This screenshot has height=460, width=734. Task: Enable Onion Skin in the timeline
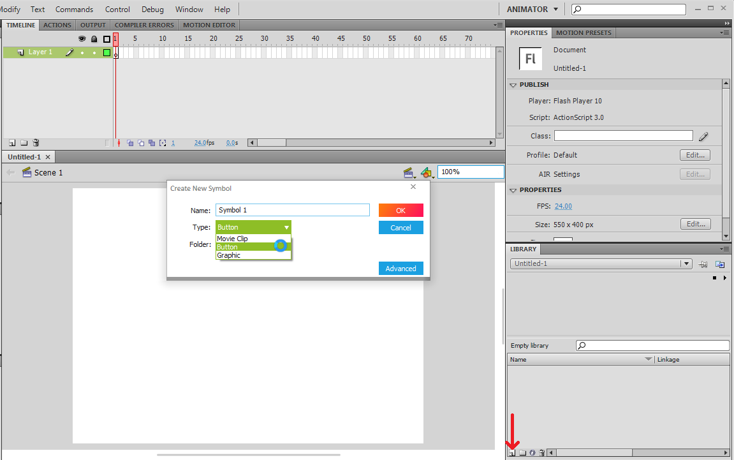(x=130, y=143)
